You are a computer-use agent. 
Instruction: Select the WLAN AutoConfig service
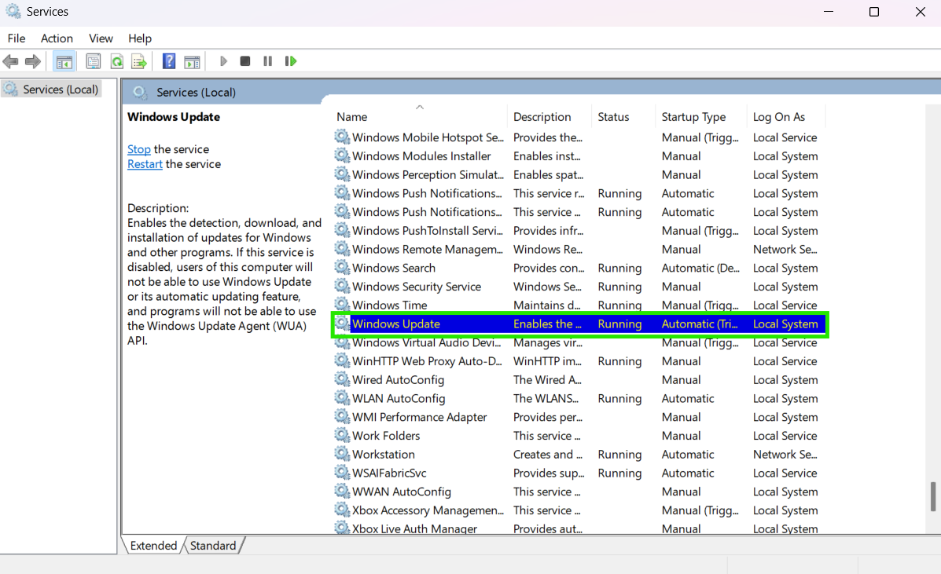coord(579,398)
